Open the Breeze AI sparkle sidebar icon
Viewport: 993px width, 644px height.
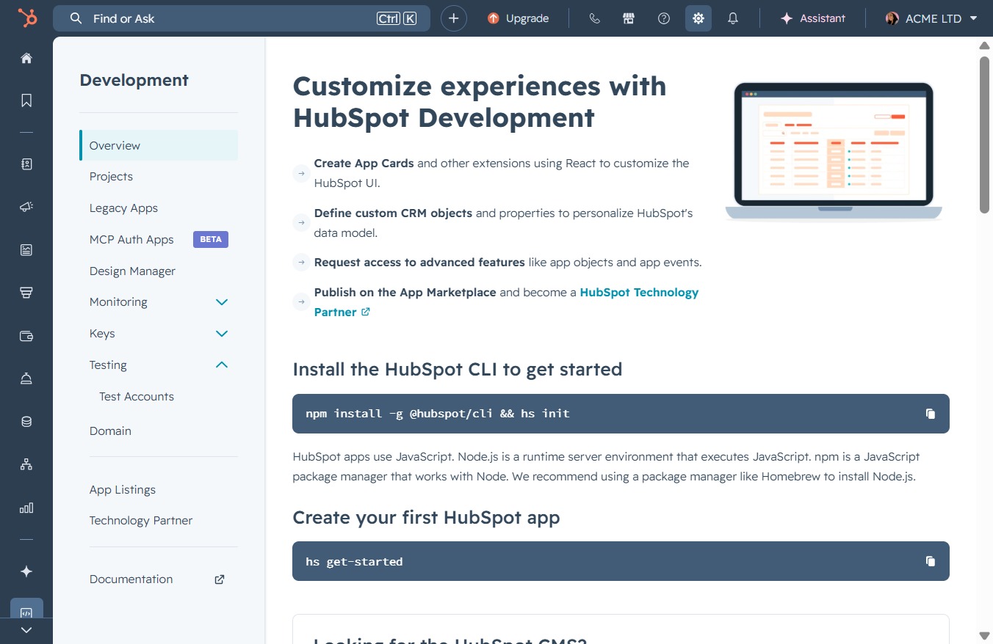click(26, 571)
